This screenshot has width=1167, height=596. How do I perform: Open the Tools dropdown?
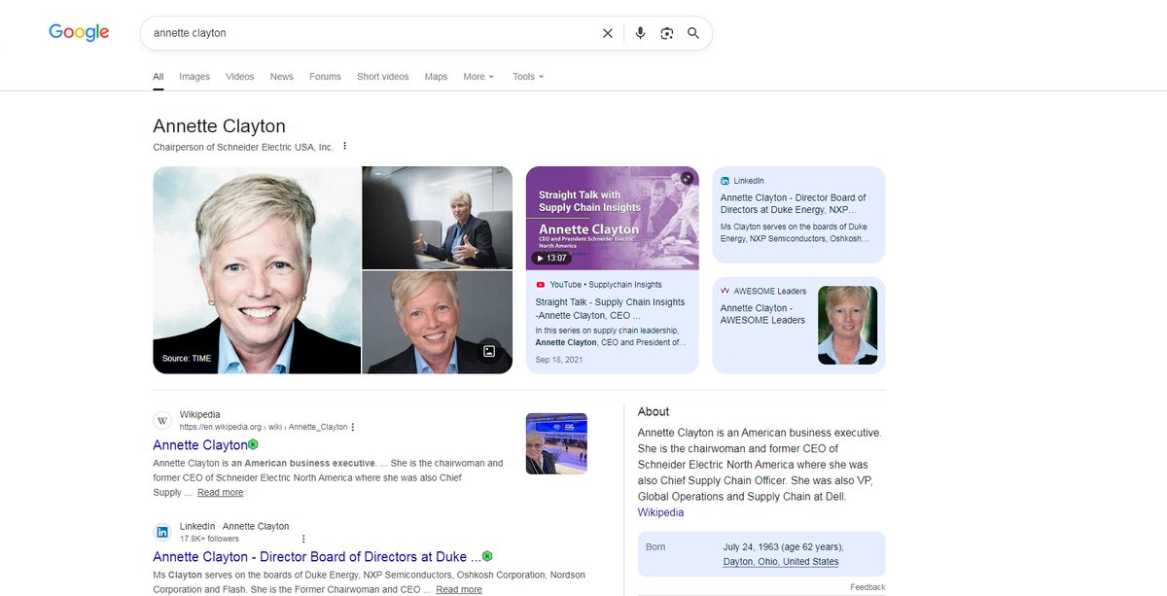pyautogui.click(x=528, y=77)
